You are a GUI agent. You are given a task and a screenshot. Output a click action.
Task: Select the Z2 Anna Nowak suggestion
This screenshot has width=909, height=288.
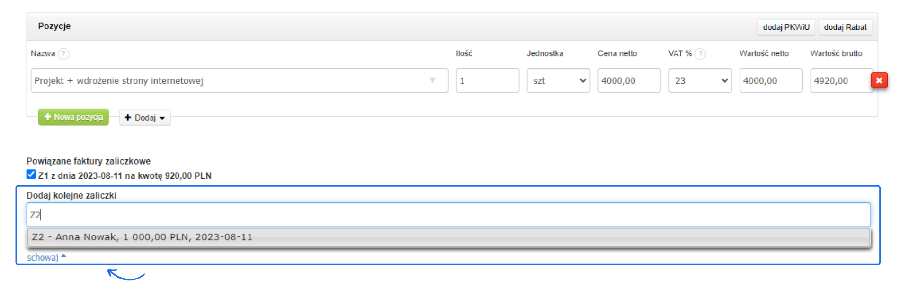point(142,237)
